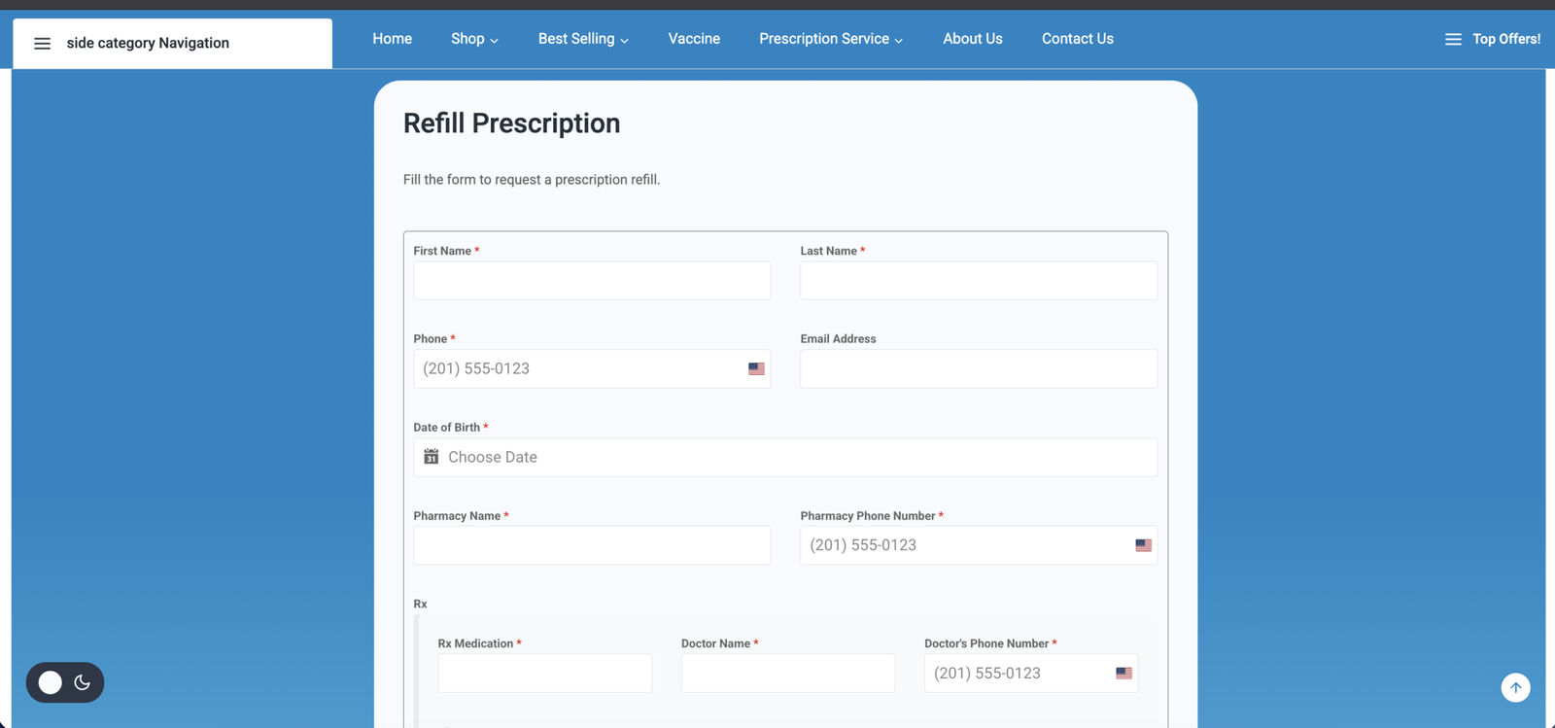This screenshot has width=1555, height=728.
Task: Toggle the light/dark theme switch knob
Action: (x=51, y=682)
